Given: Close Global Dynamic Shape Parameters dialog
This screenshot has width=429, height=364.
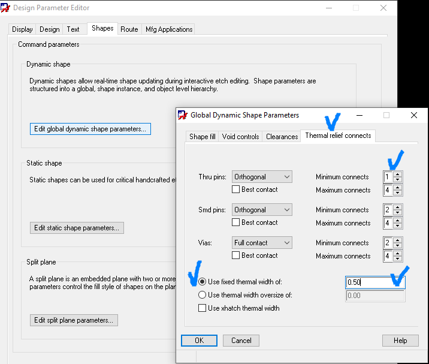Looking at the screenshot, I should point(414,115).
